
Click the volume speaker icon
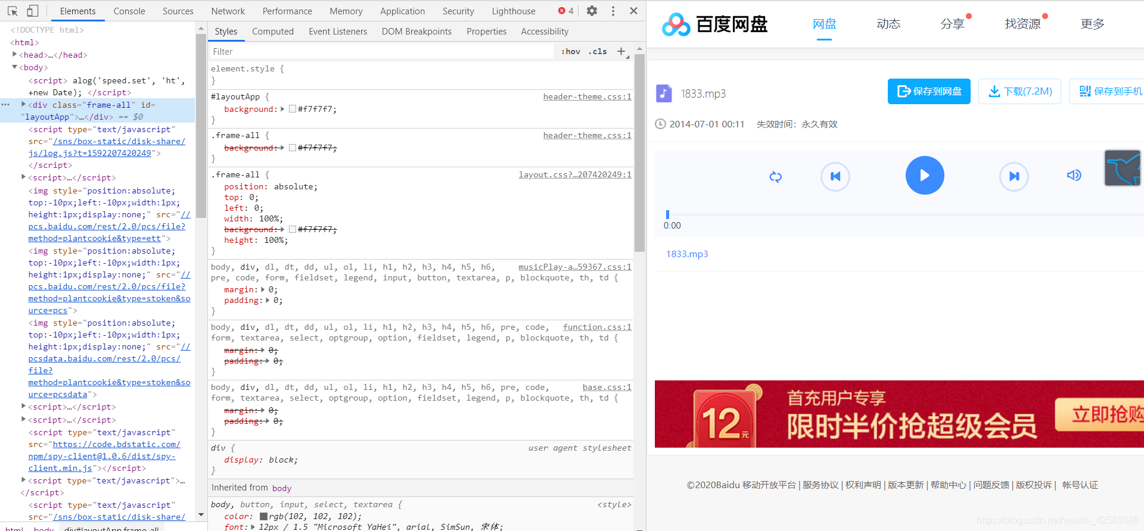click(1074, 175)
